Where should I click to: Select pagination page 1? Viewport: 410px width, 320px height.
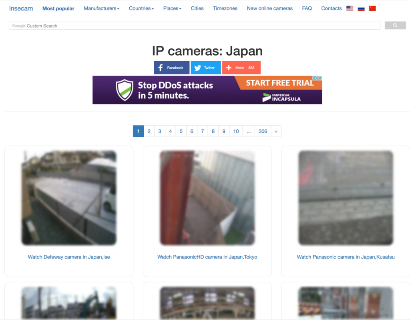[138, 131]
